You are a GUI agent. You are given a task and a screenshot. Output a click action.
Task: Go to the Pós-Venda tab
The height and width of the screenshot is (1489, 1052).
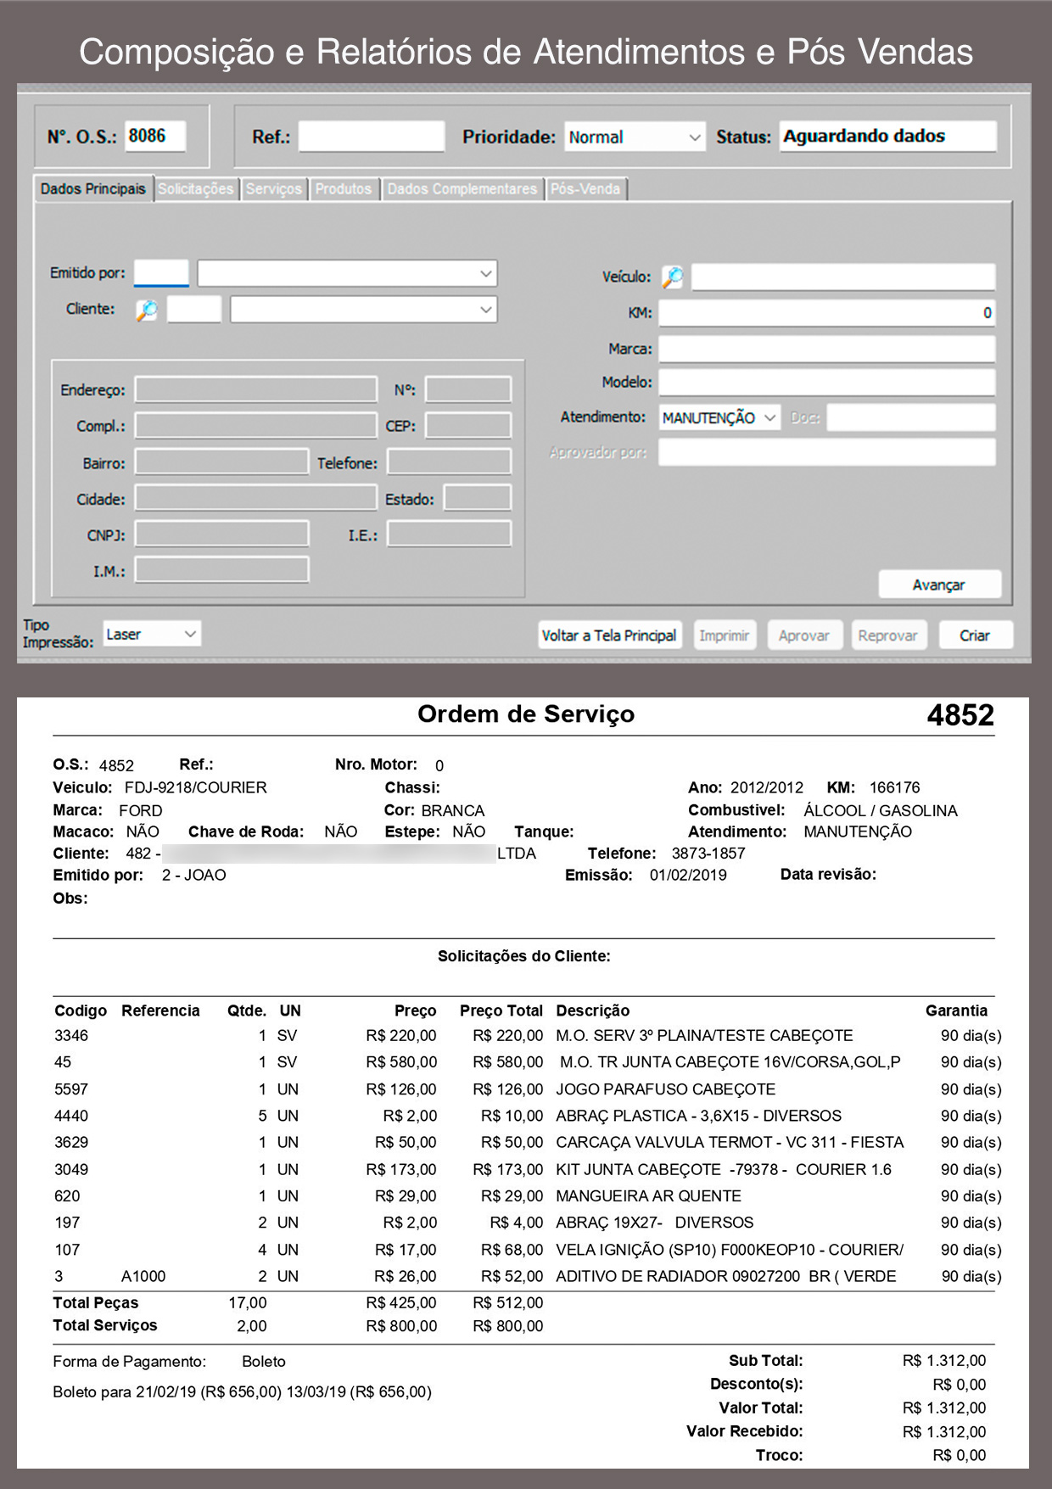(x=585, y=188)
